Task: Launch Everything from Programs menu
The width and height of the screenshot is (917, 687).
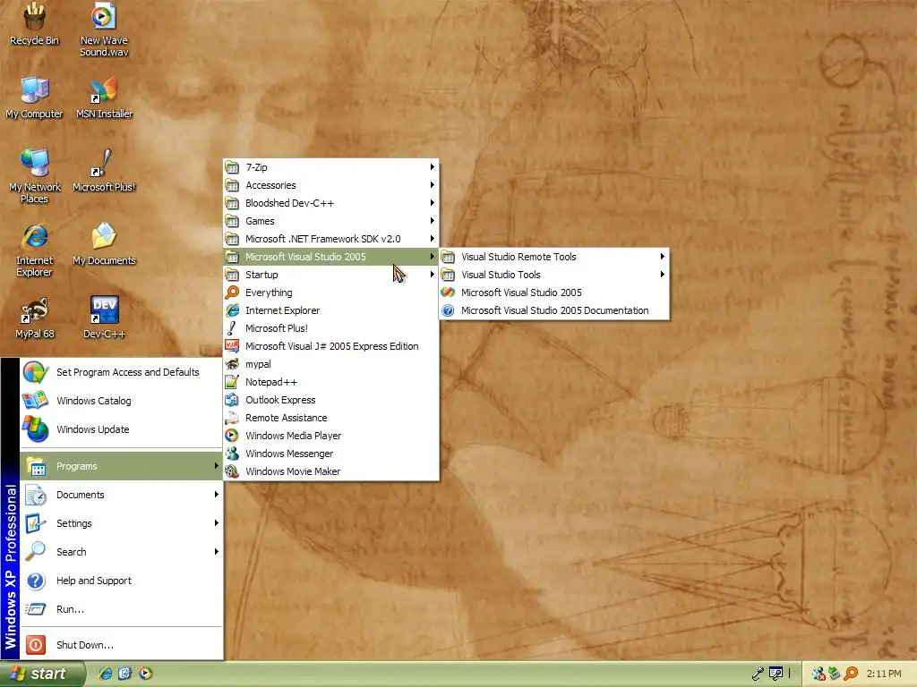Action: (x=331, y=293)
